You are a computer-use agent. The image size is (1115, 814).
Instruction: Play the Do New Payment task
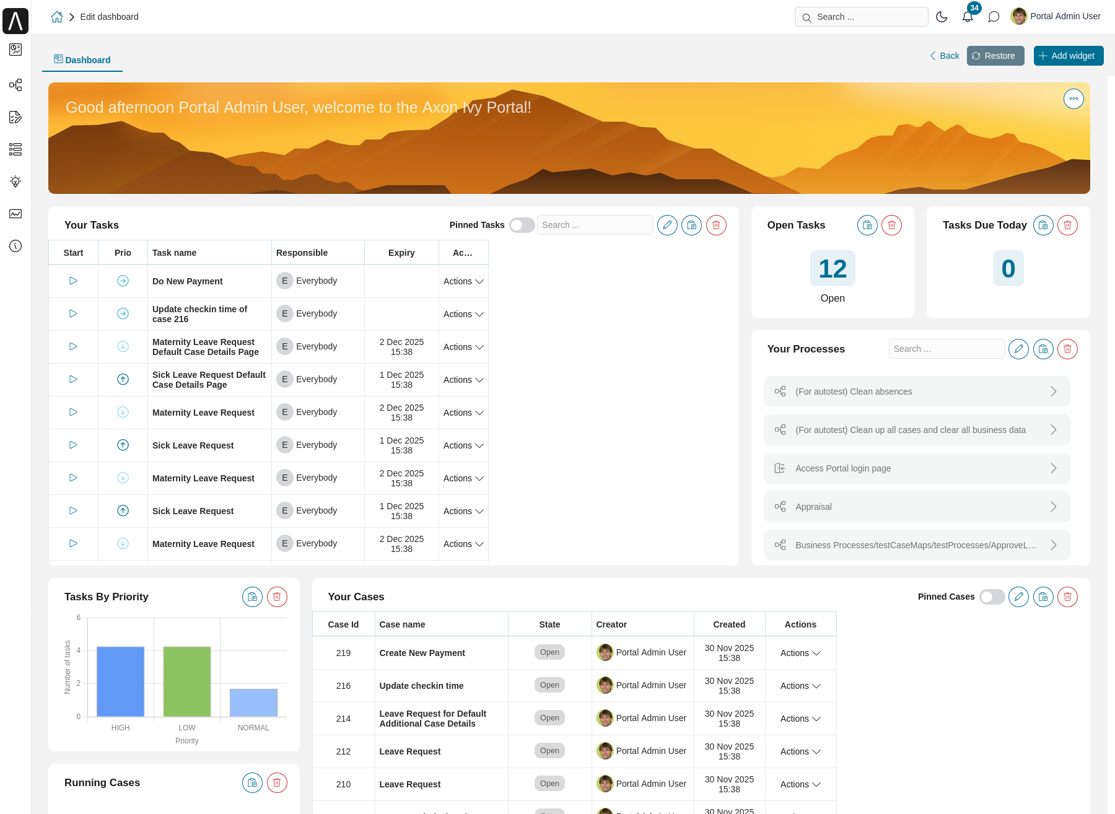(72, 281)
